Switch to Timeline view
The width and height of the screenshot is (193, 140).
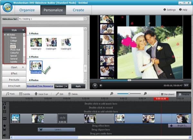tap(184, 94)
